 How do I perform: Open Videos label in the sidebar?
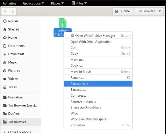click(13, 79)
